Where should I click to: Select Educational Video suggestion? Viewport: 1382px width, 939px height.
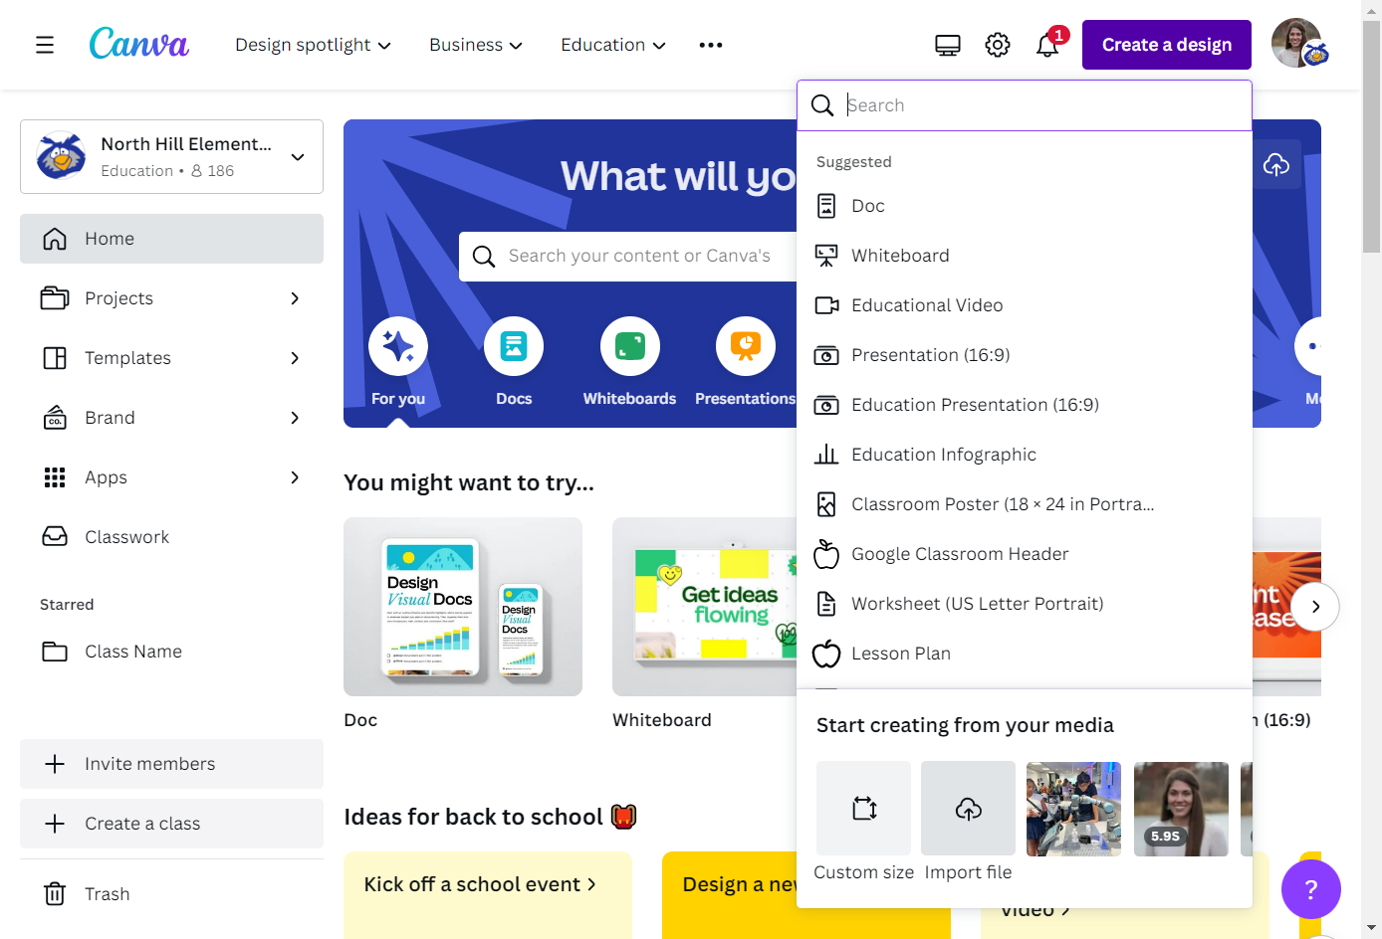pos(1024,305)
